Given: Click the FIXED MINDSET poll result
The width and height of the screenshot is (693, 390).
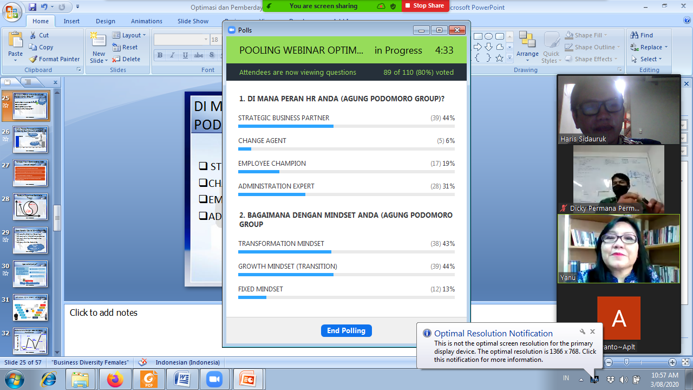Looking at the screenshot, I should [x=346, y=292].
